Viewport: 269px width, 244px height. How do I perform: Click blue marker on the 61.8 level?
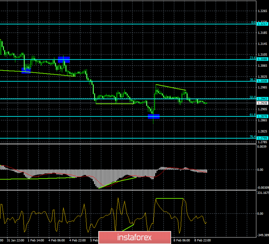coord(154,116)
